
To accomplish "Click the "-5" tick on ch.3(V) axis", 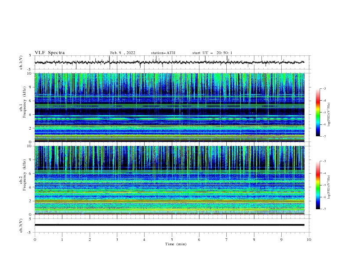I will point(30,233).
